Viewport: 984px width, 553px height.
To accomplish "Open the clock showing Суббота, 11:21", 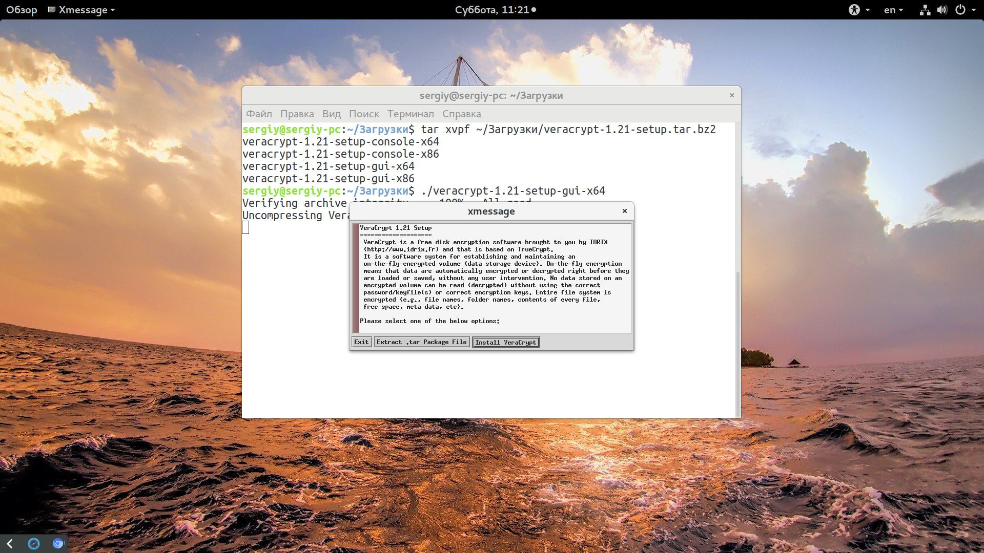I will (495, 10).
